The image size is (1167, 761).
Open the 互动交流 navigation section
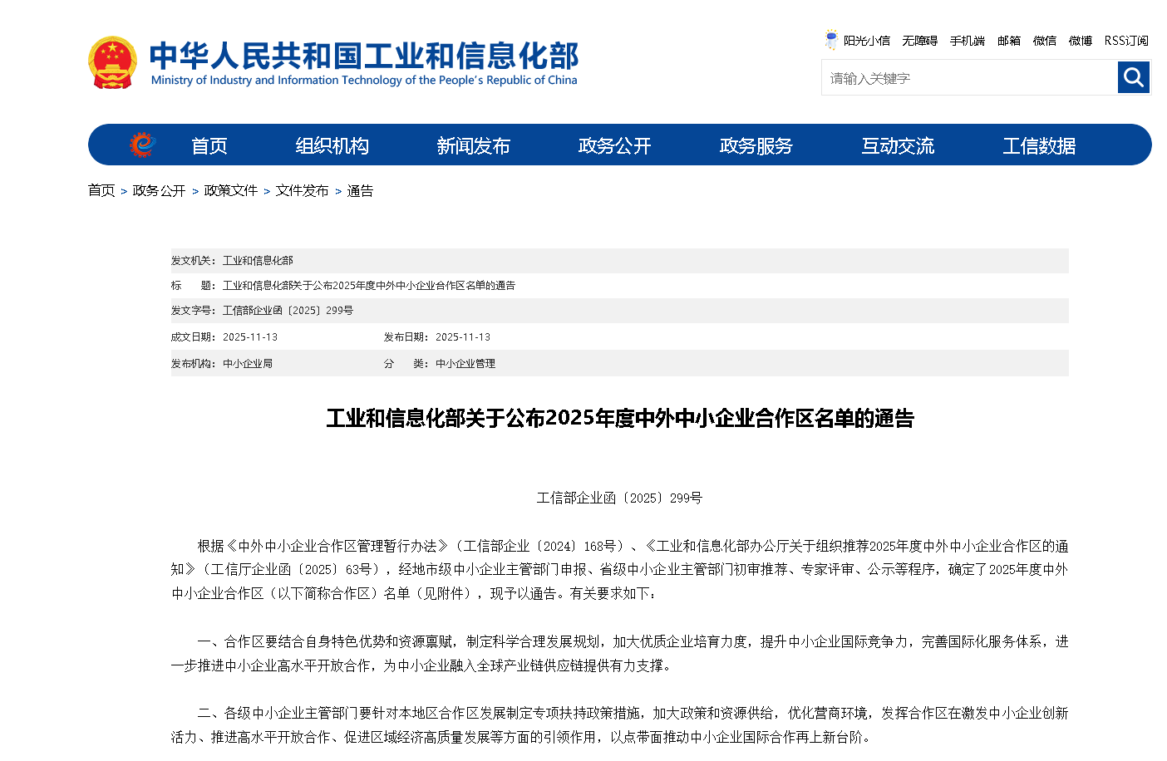click(898, 145)
